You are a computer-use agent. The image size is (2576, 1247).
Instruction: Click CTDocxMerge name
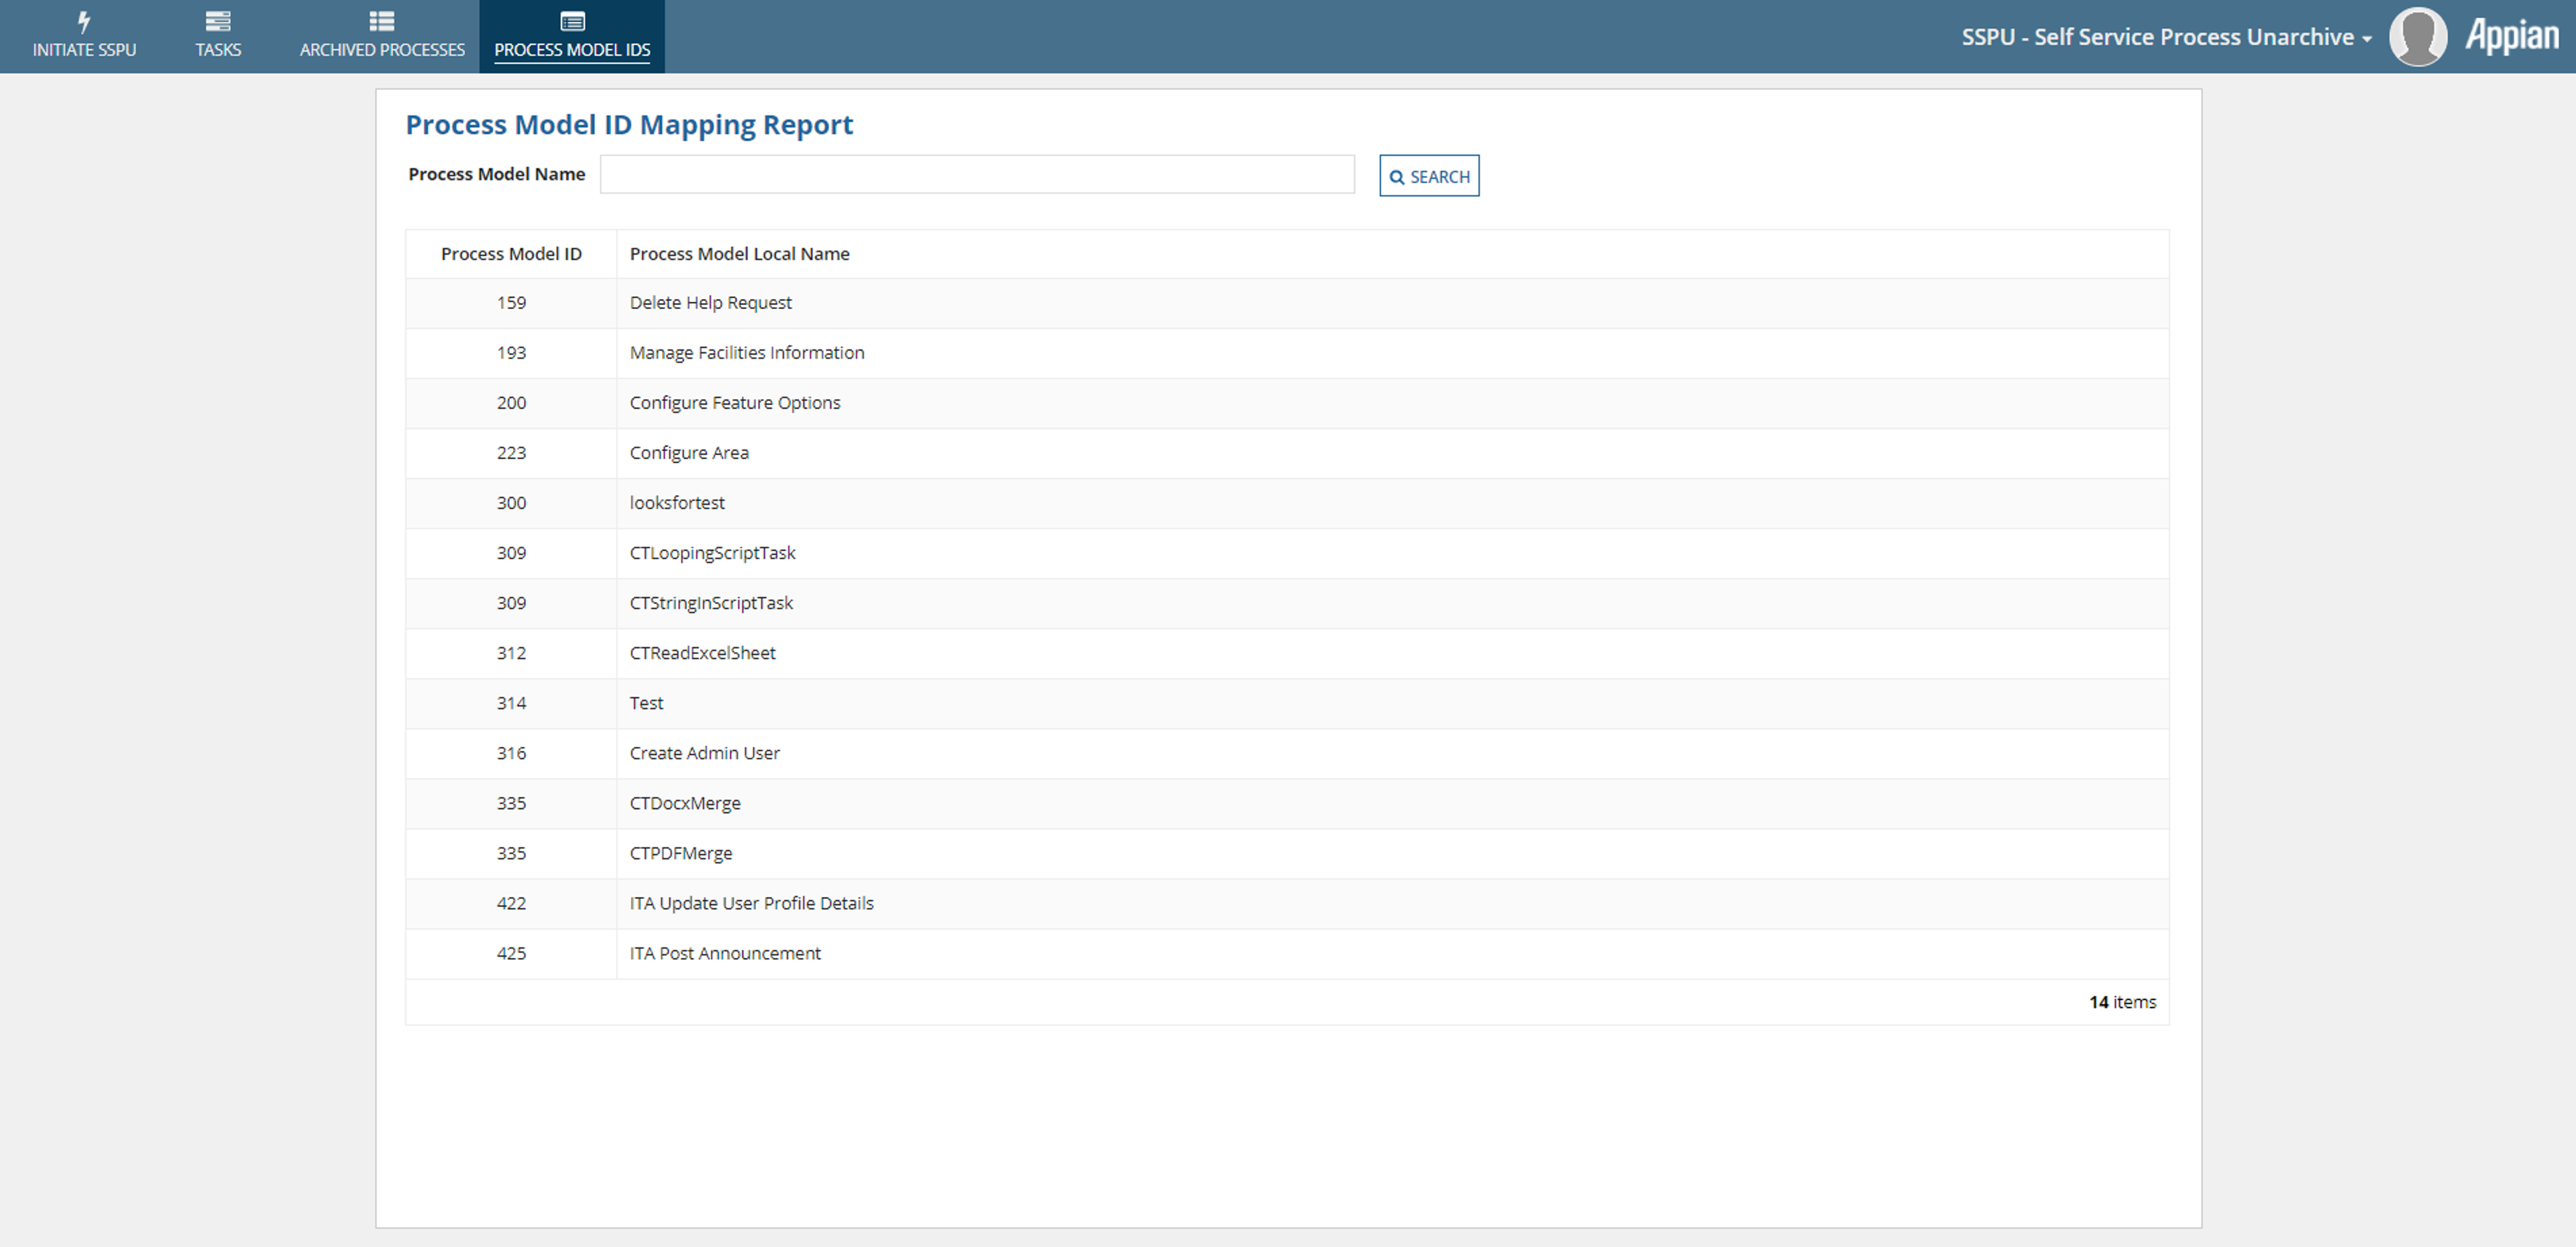pos(685,803)
